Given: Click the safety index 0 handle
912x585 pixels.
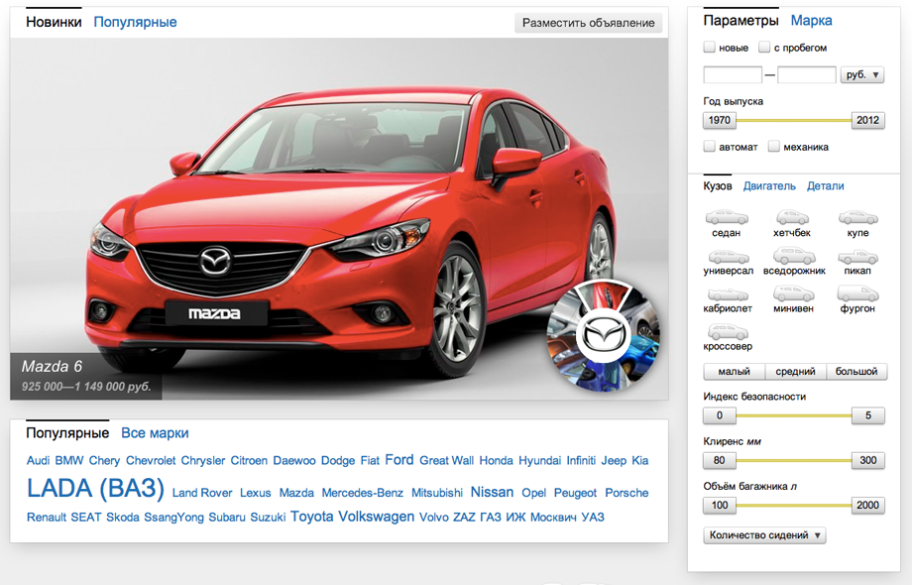Looking at the screenshot, I should (x=720, y=415).
